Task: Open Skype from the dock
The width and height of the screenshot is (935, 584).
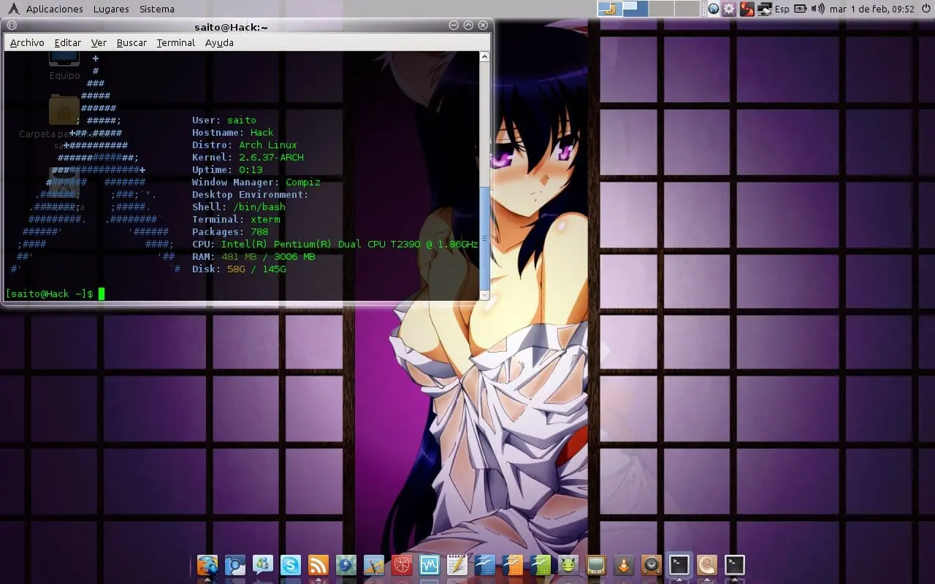Action: click(291, 565)
